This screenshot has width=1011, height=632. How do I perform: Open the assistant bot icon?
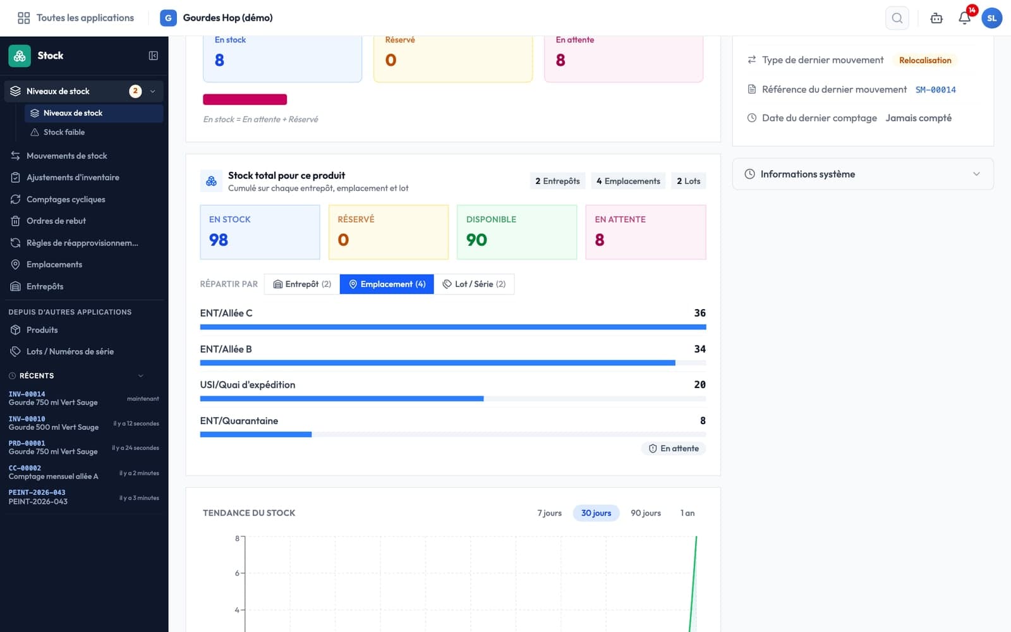(936, 18)
